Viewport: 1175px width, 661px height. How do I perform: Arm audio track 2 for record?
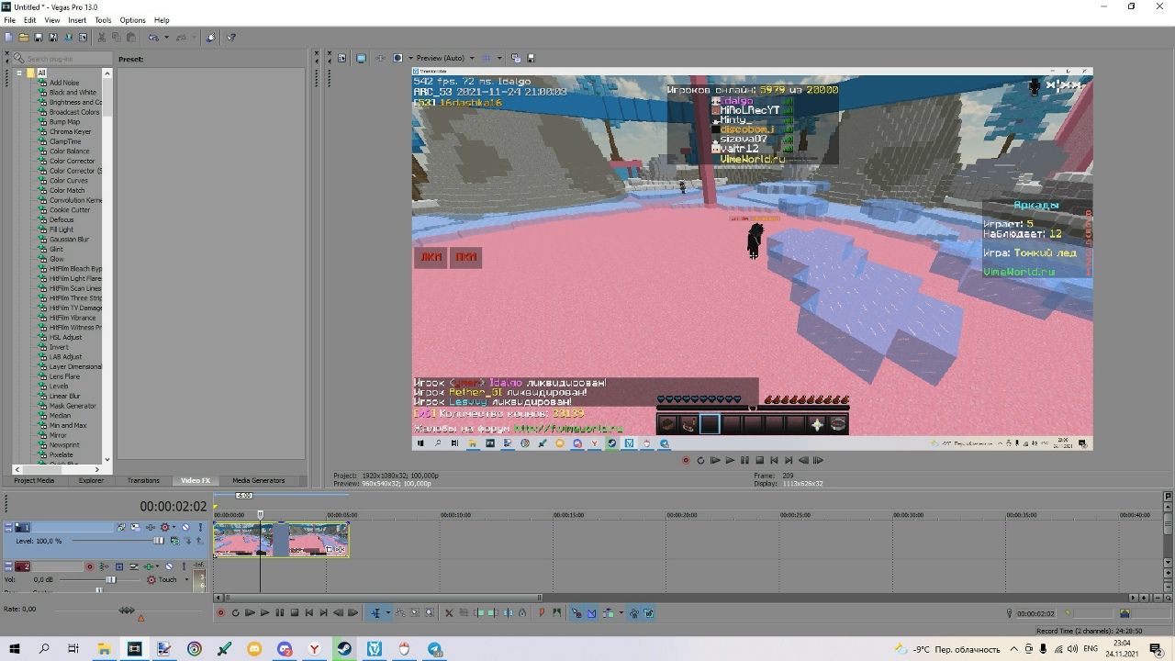90,566
